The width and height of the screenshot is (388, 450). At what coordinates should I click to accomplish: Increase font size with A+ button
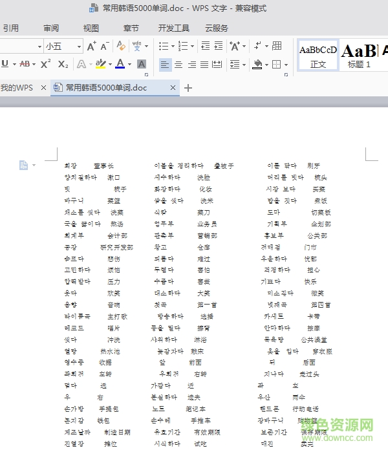click(x=92, y=46)
